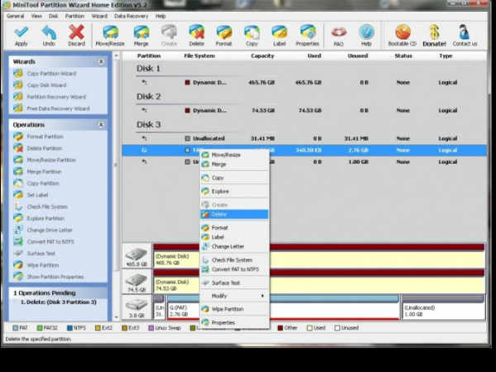Open Properties from the toolbar
This screenshot has height=372, width=496.
[308, 36]
